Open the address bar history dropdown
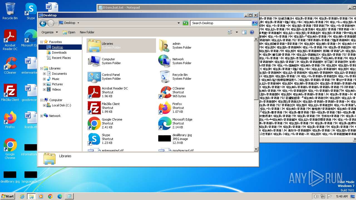The height and width of the screenshot is (200, 356). tap(179, 23)
